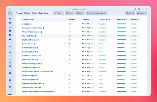The height and width of the screenshot is (102, 157).
Task: Toggle the browser sidebar panel icon
Action: pos(9,9)
